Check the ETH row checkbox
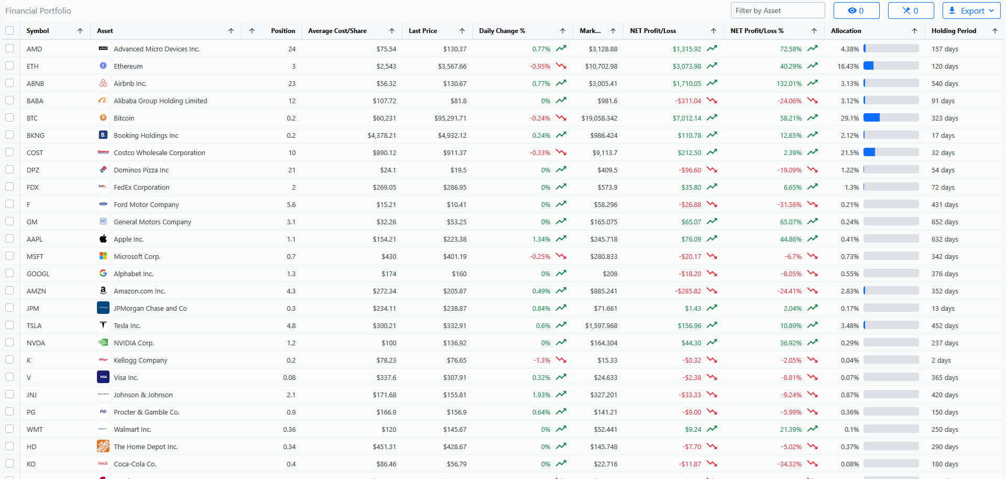The width and height of the screenshot is (1006, 479). click(9, 66)
